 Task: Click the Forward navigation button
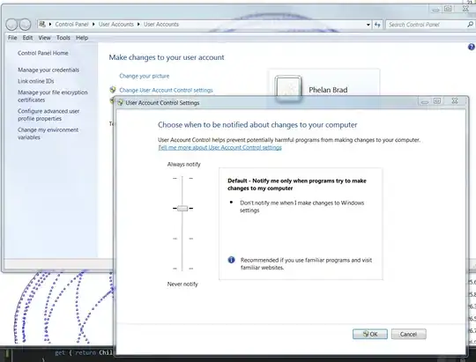(x=25, y=25)
